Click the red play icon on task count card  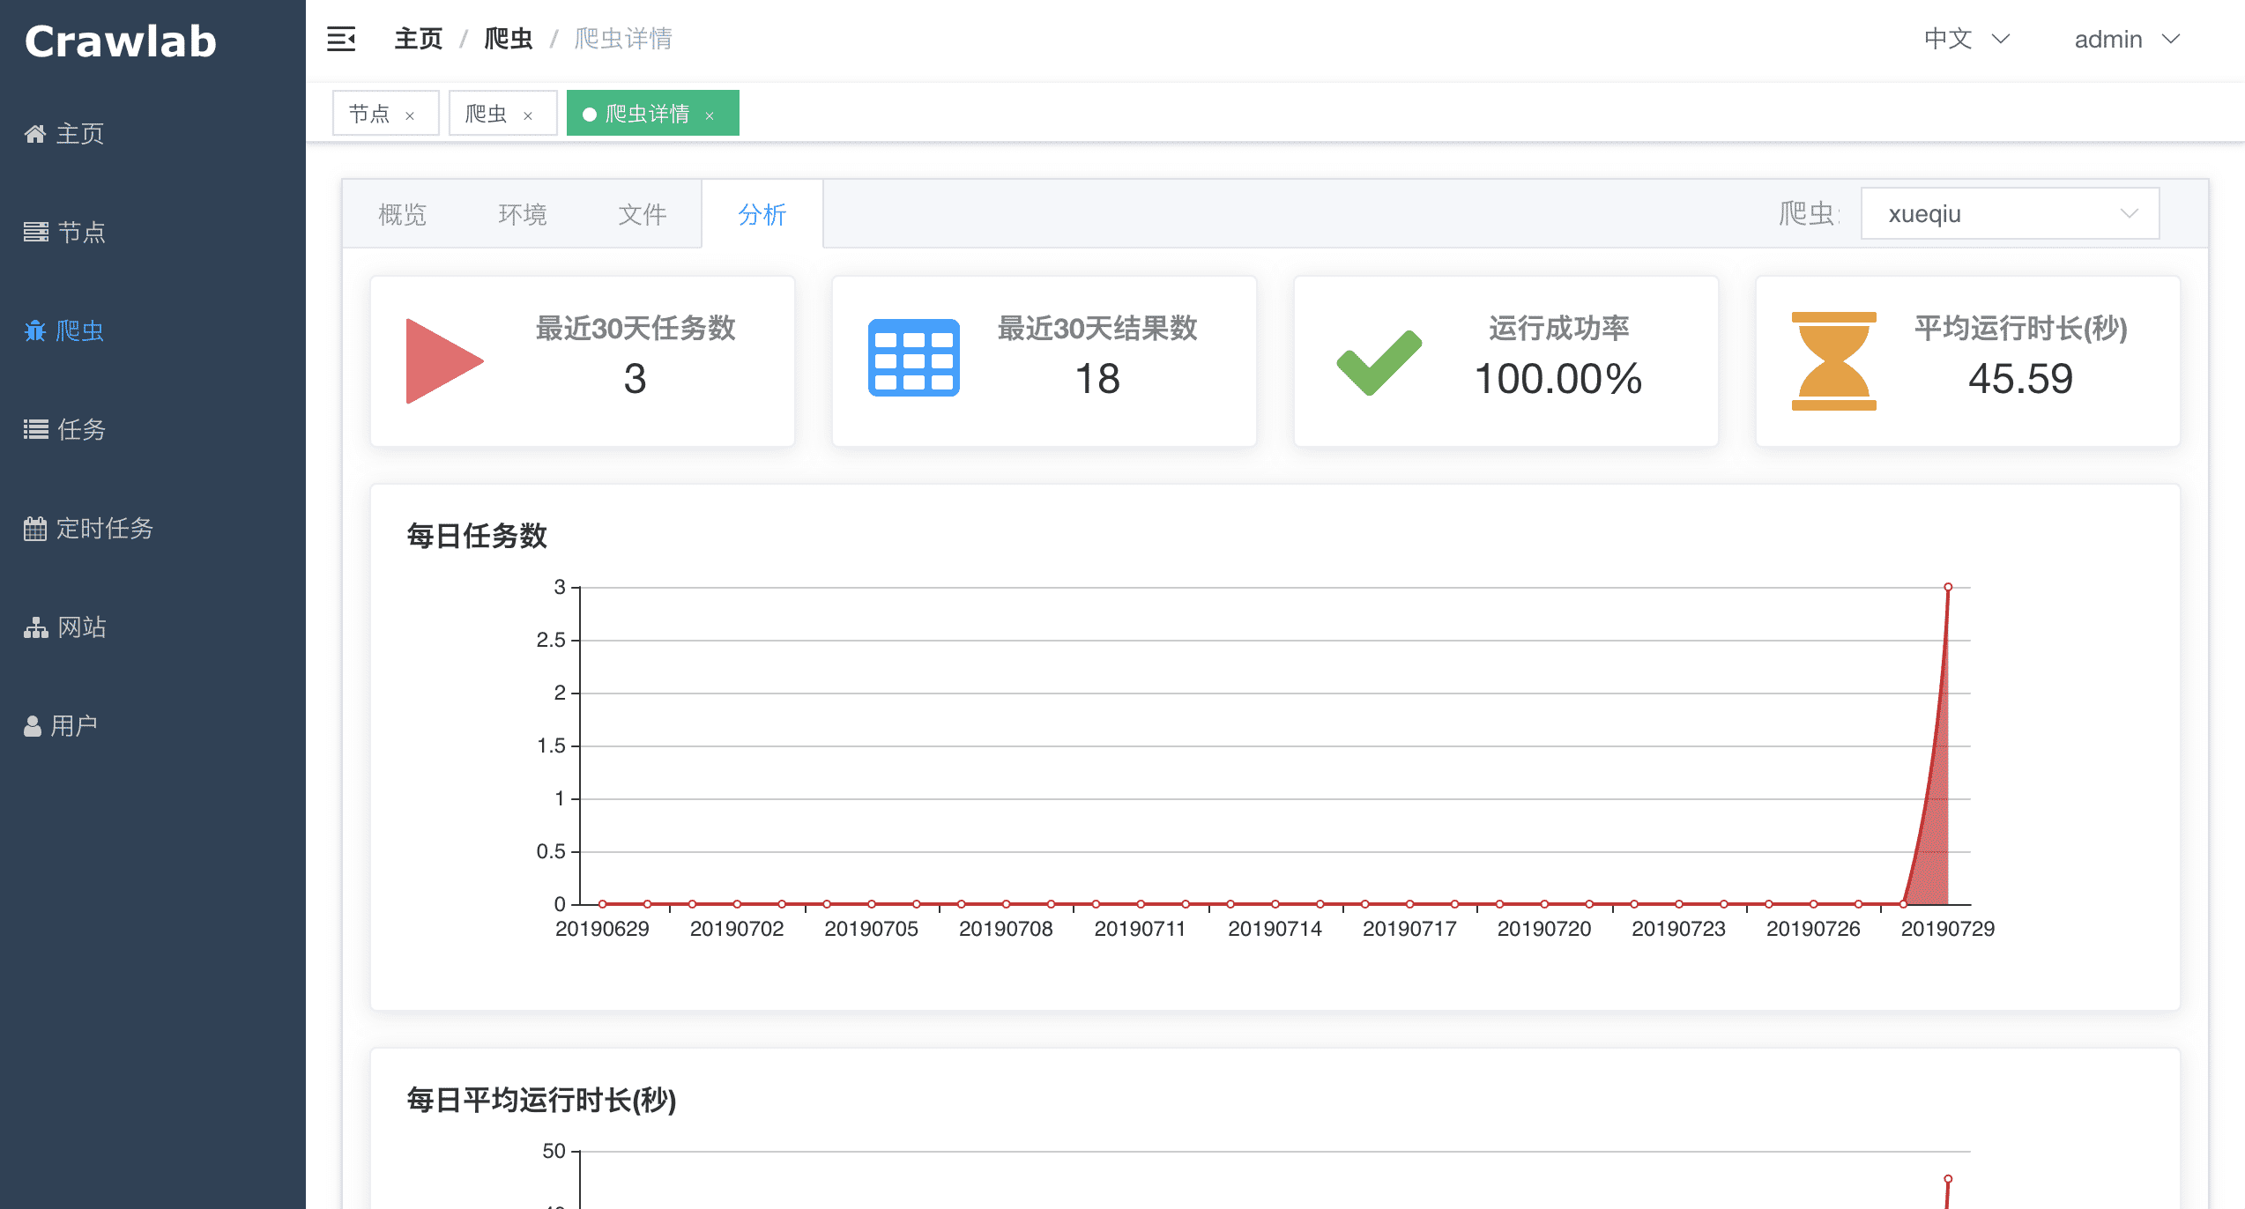(443, 360)
